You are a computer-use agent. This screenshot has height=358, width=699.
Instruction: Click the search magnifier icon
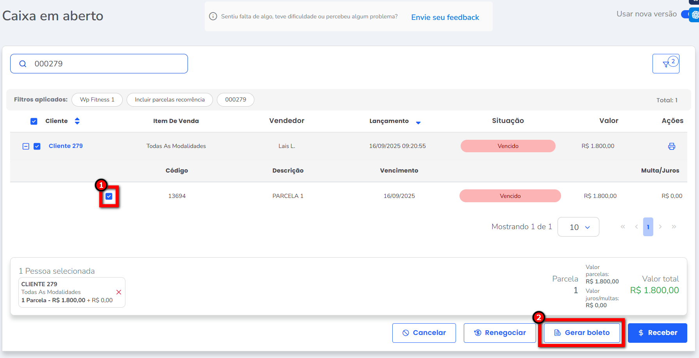coord(23,64)
